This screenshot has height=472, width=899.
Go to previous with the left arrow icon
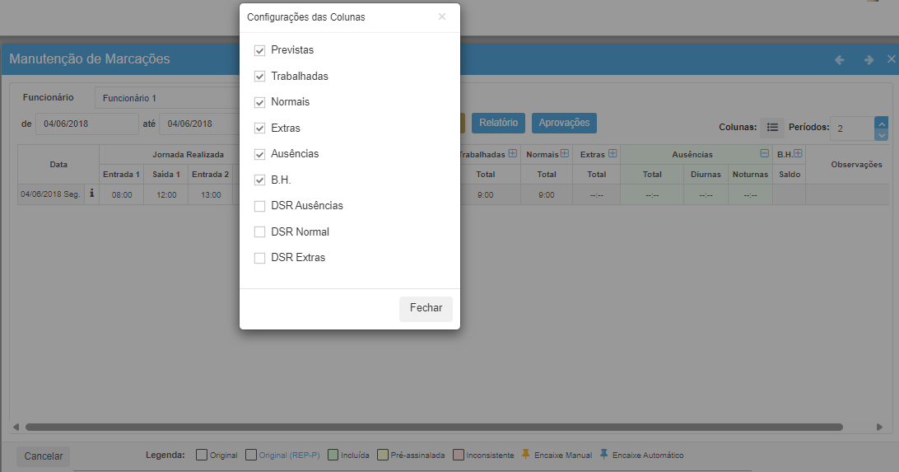[x=840, y=59]
